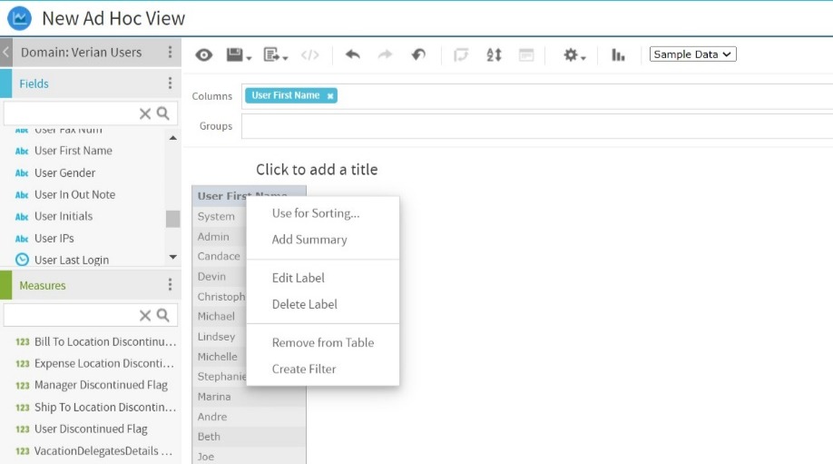Choose Edit Label menu item
This screenshot has height=464, width=833.
(323, 278)
